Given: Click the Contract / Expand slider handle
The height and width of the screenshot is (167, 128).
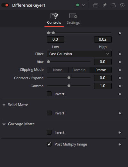Looking at the screenshot, I should pyautogui.click(x=69, y=78).
